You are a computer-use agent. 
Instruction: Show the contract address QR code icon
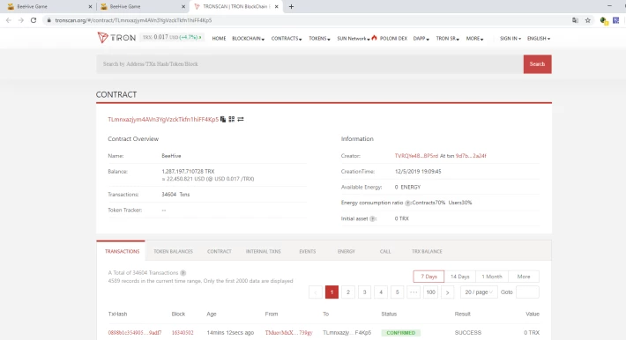pyautogui.click(x=232, y=119)
